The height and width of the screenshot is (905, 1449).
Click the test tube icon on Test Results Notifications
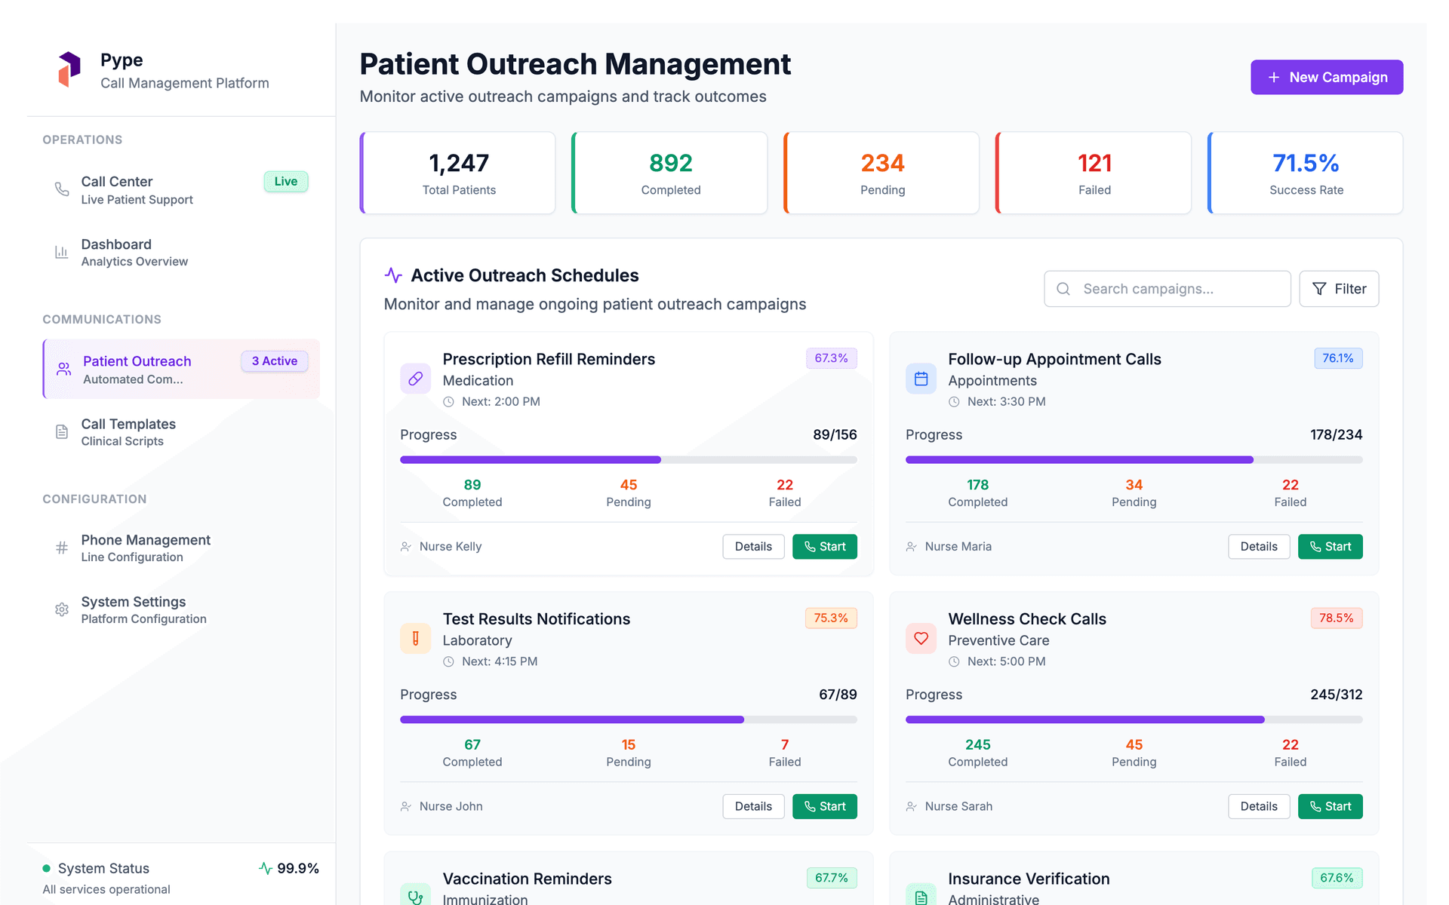tap(416, 639)
